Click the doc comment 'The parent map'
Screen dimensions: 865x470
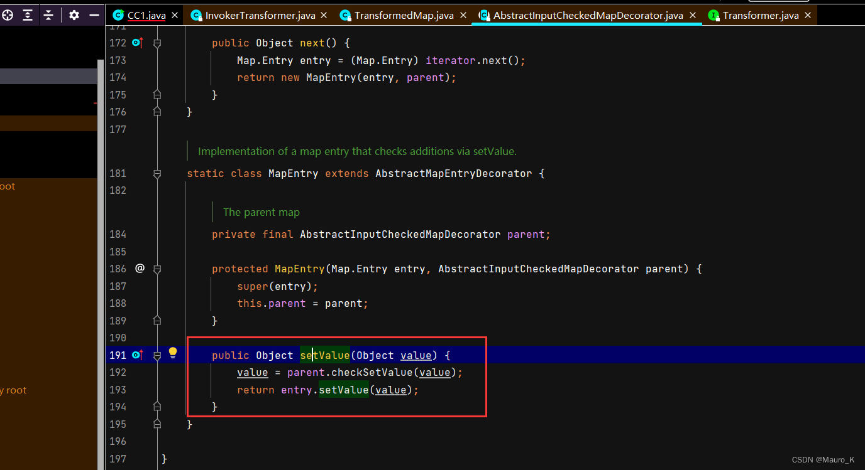(x=261, y=212)
